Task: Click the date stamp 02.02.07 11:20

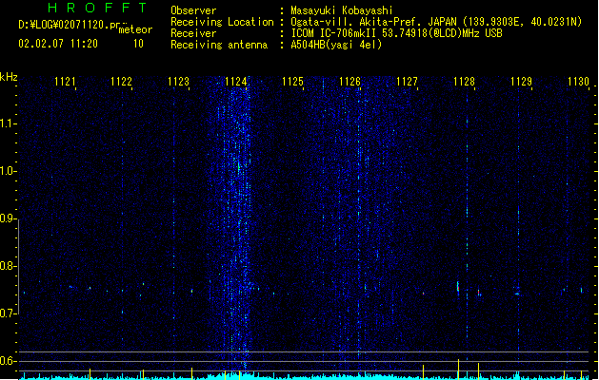Action: pyautogui.click(x=58, y=44)
